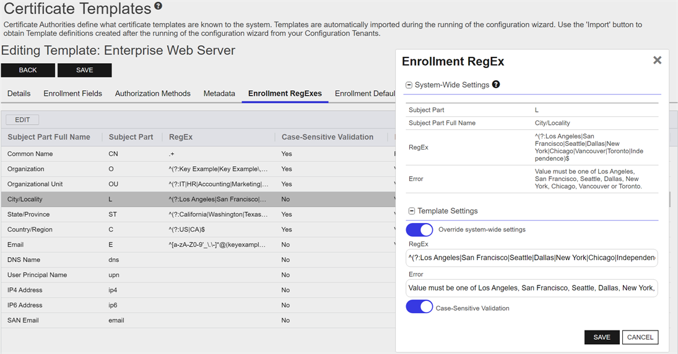This screenshot has height=354, width=678.
Task: Toggle Override system-wide settings switch
Action: pyautogui.click(x=419, y=230)
